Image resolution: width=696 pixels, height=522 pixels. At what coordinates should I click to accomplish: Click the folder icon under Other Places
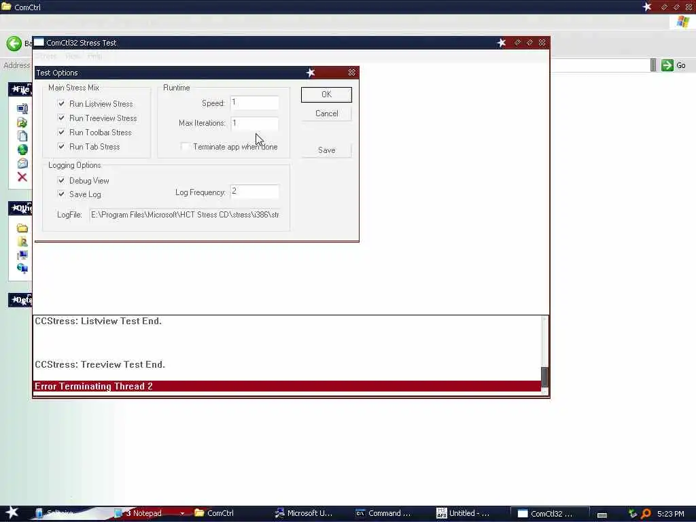click(x=22, y=228)
